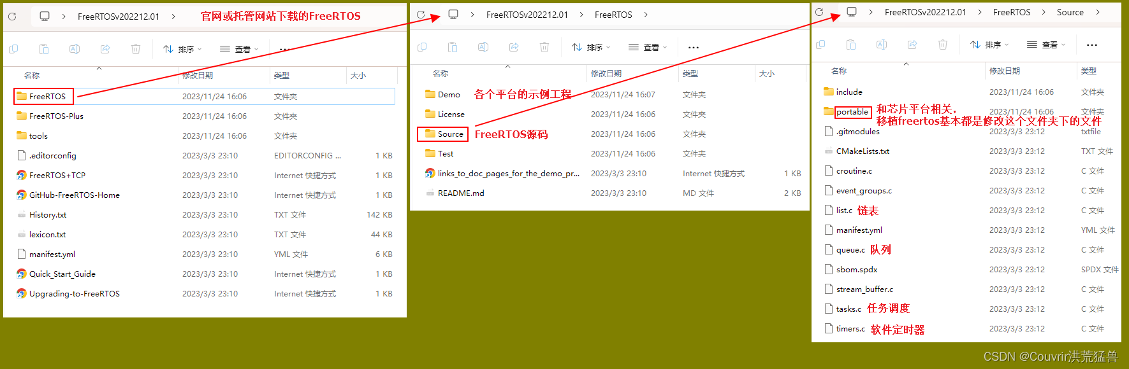Screen dimensions: 1129x369
Task: Sort by 修改日期 column in right window
Action: click(1005, 71)
